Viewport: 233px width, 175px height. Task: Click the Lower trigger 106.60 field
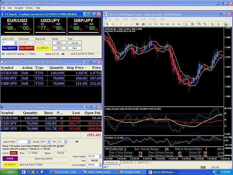click(93, 165)
